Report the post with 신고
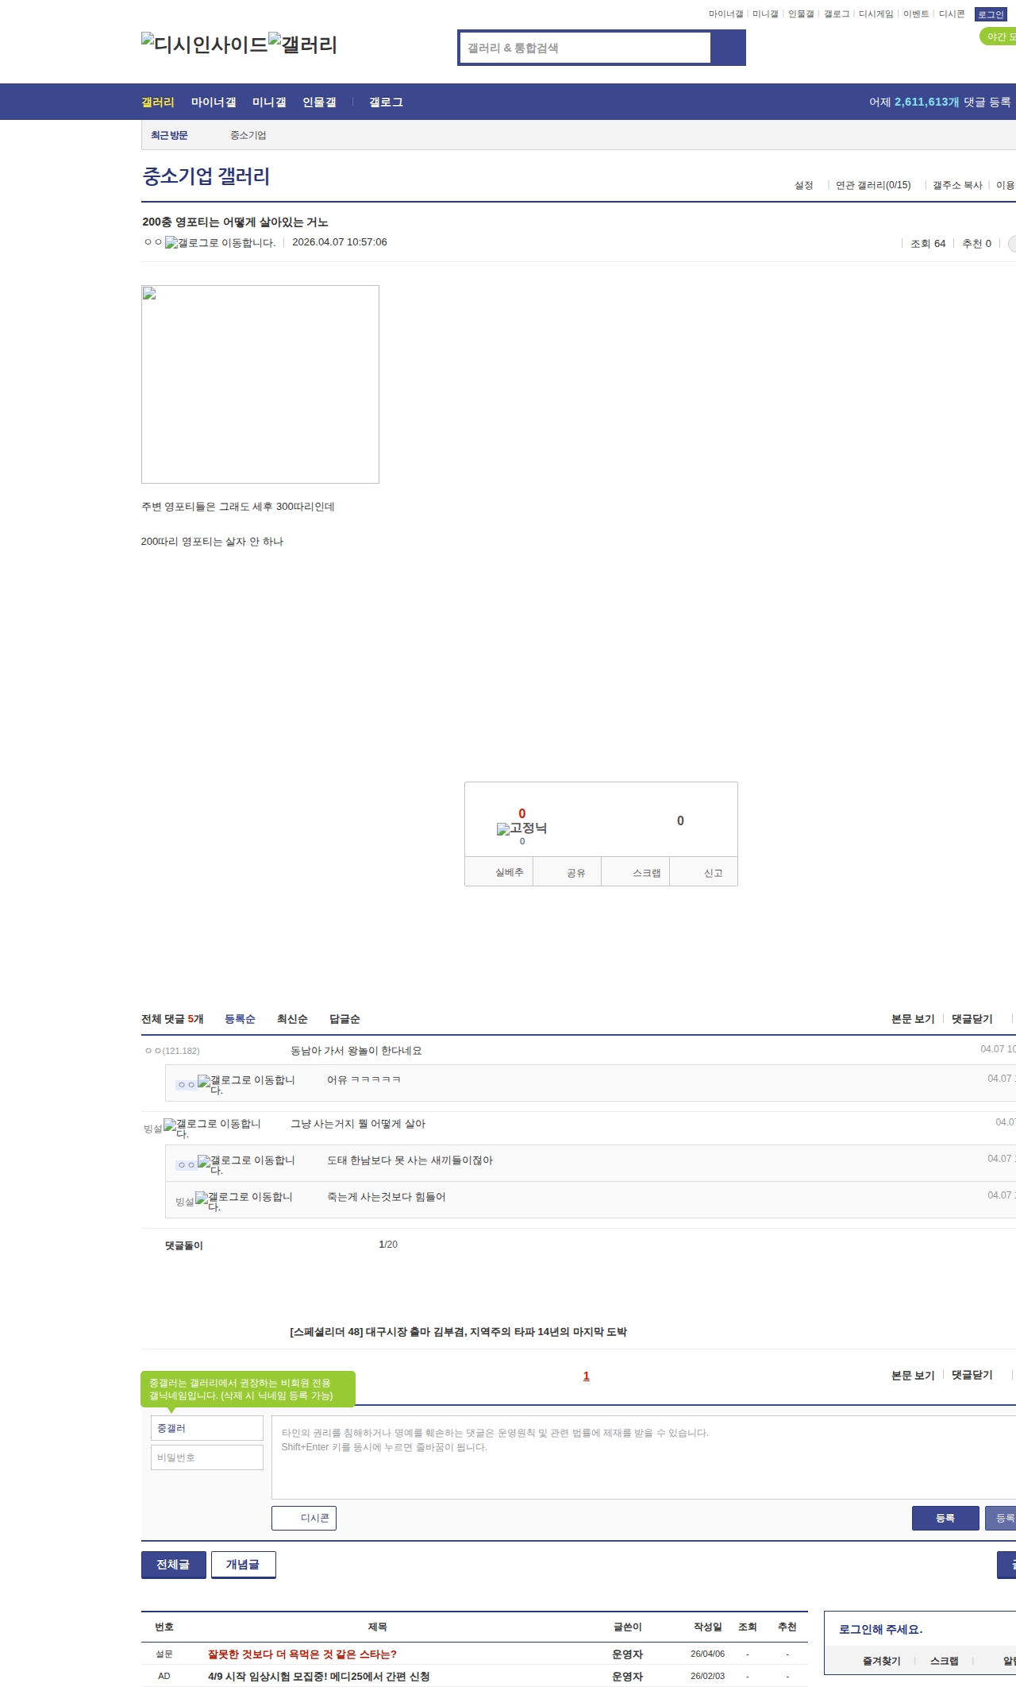 tap(705, 872)
